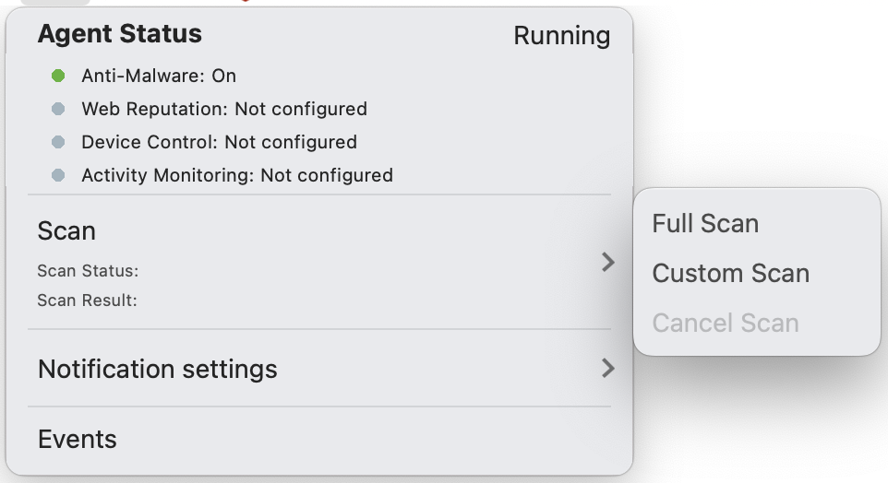Screen dimensions: 888x483
Task: Click the Web Reputation: Not configured text
Action: [x=223, y=109]
